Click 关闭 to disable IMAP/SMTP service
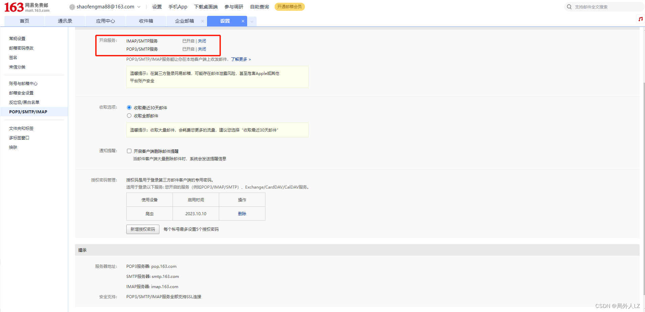This screenshot has width=645, height=312. tap(202, 41)
